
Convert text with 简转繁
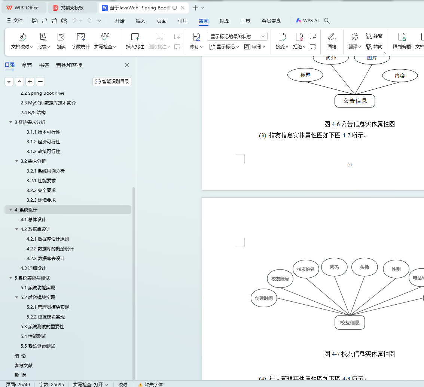(374, 36)
